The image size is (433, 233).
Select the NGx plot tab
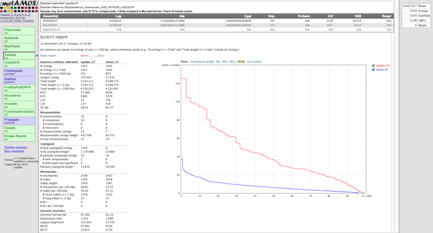point(233,62)
